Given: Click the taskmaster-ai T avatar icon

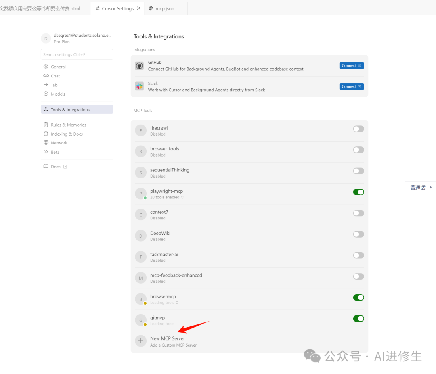Looking at the screenshot, I should tap(141, 257).
